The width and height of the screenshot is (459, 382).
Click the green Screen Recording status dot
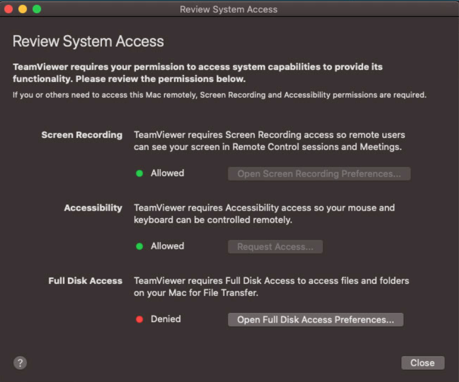(140, 174)
